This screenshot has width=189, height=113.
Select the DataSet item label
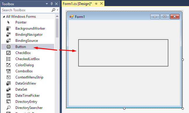[21, 89]
